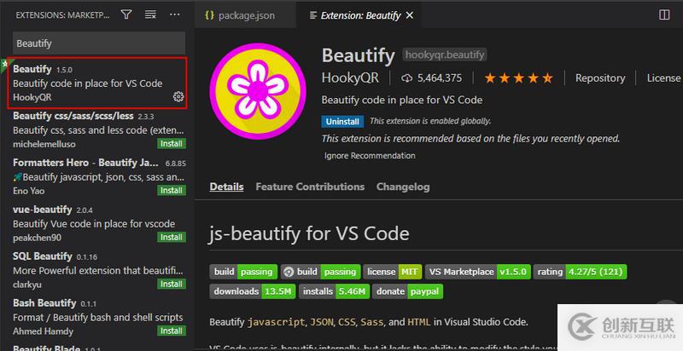
Task: Select Formatters Hero extension entry
Action: pos(97,177)
